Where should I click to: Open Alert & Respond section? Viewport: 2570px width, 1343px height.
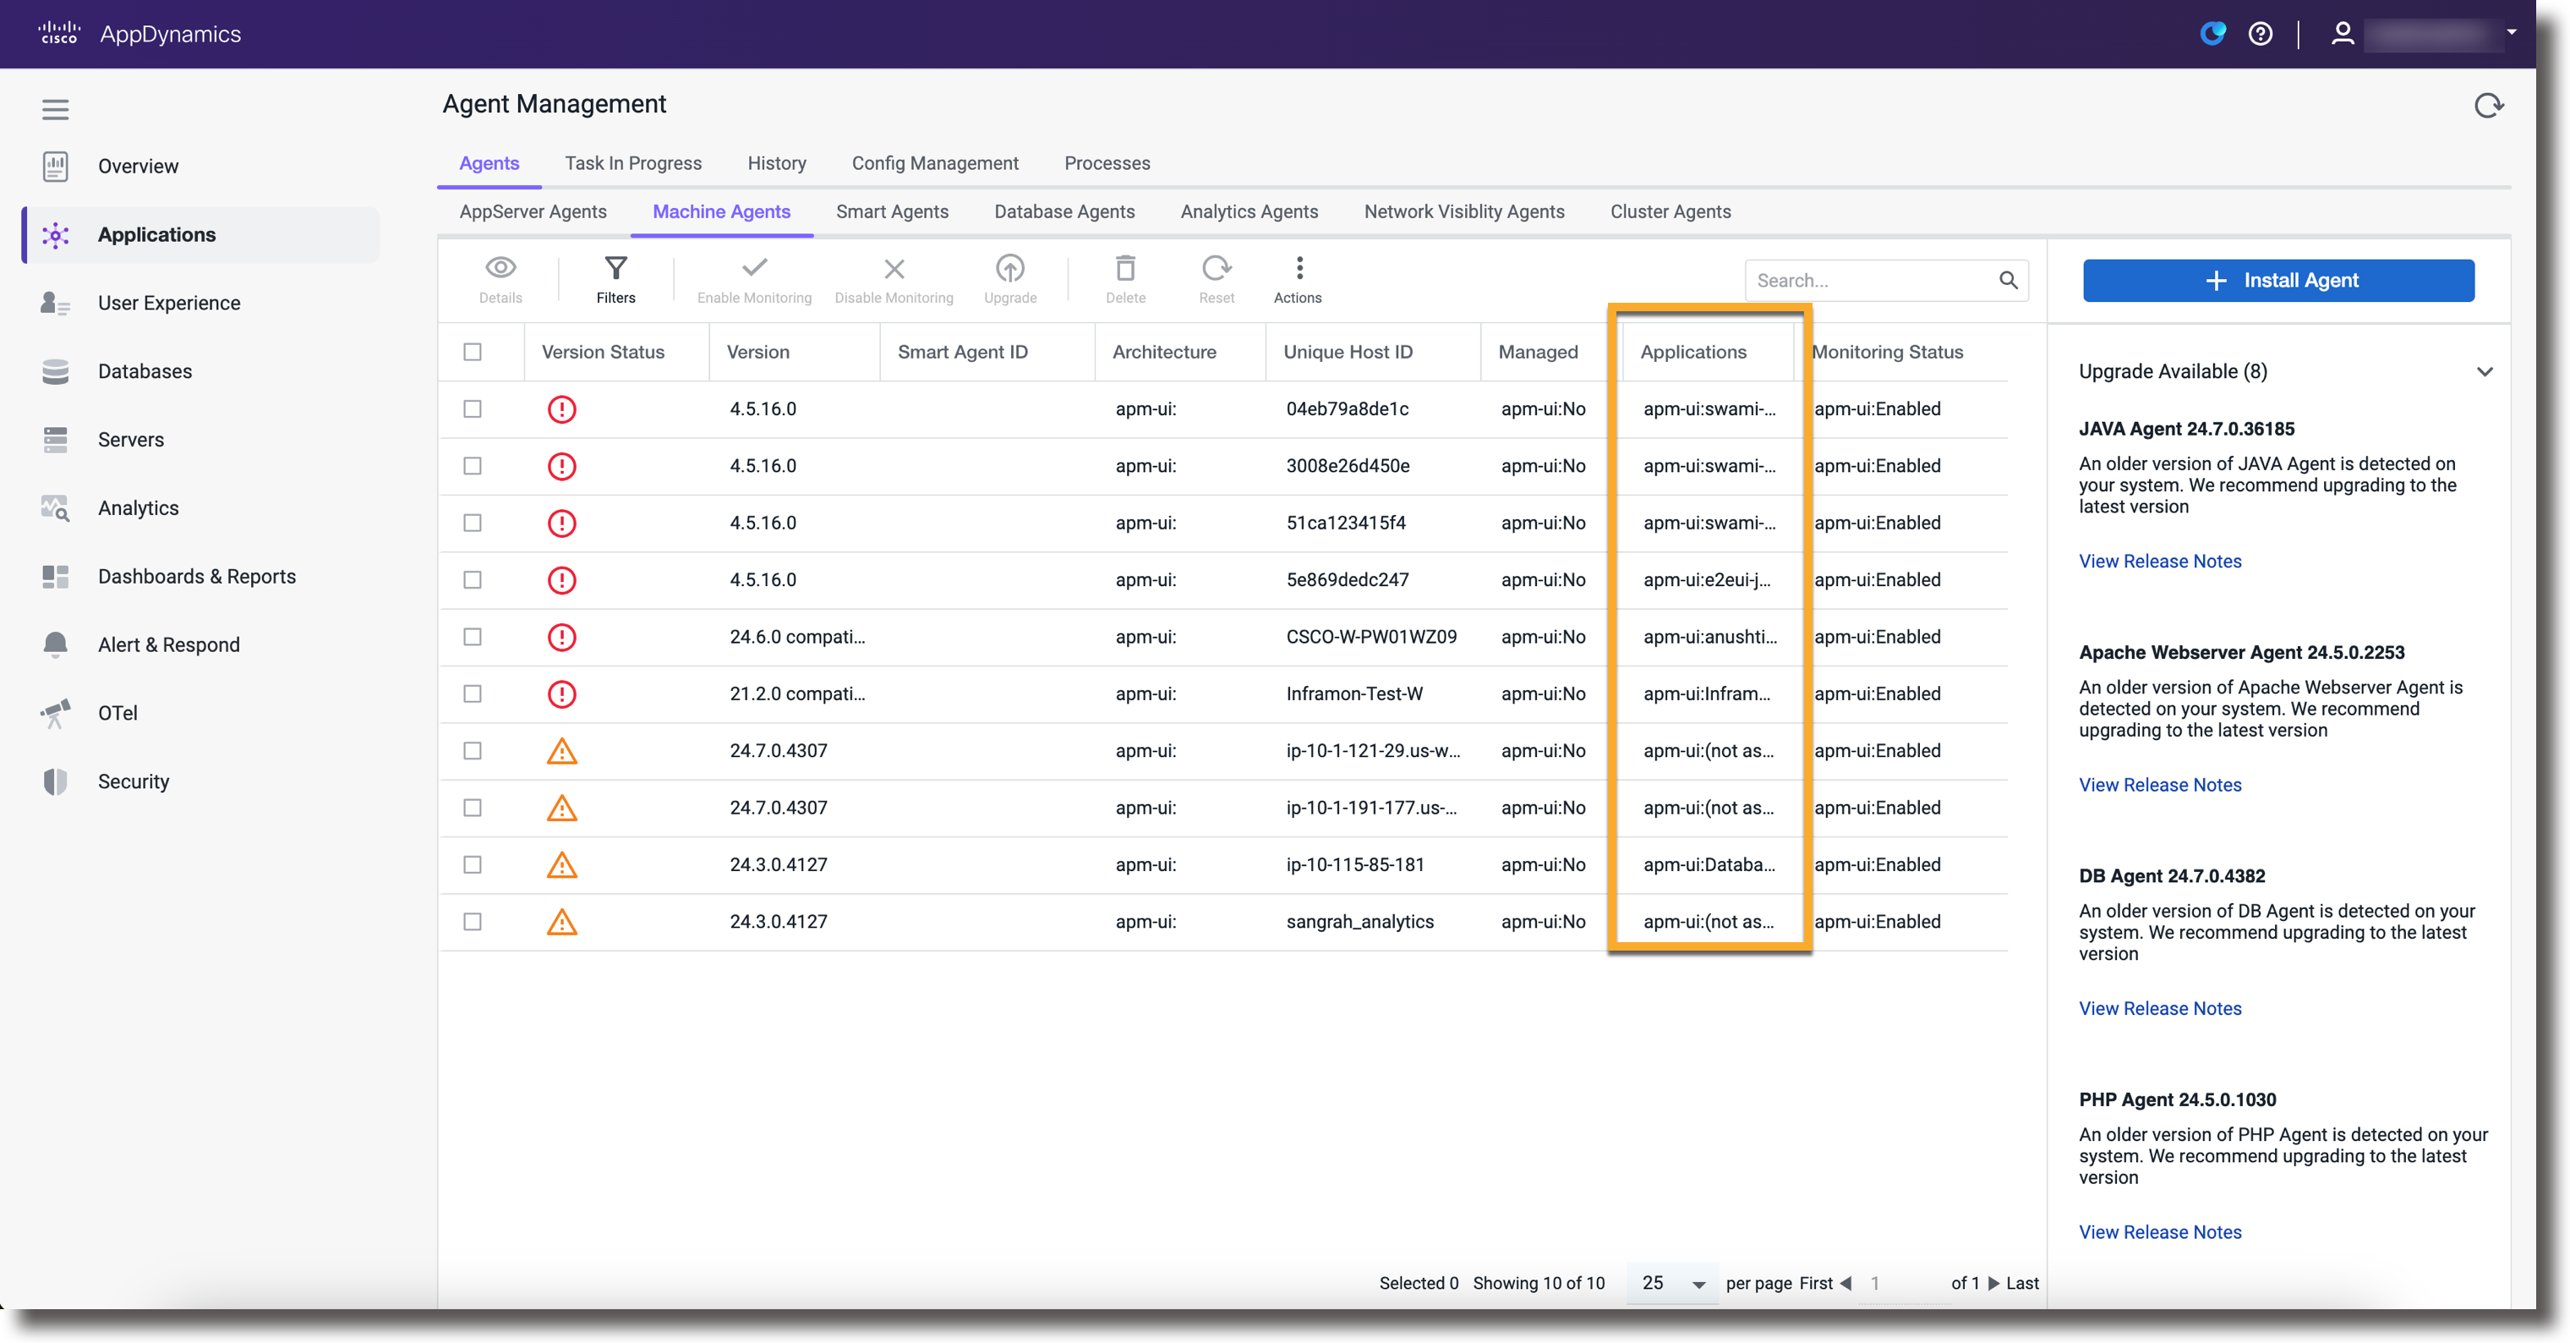[168, 644]
